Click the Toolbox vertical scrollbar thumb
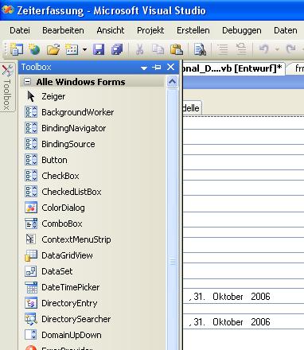The image size is (304, 350). click(172, 219)
